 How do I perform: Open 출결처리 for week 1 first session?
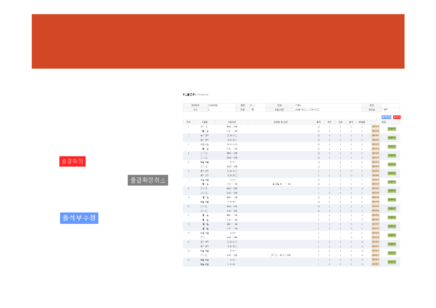pos(375,127)
